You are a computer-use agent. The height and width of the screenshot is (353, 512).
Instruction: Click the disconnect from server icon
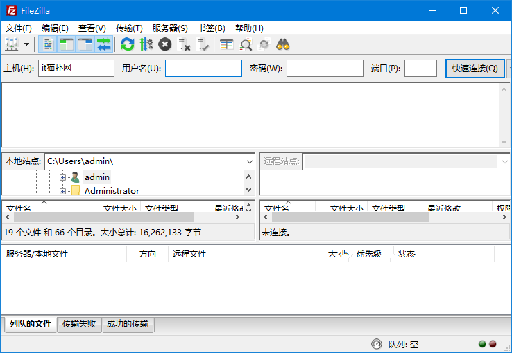click(x=184, y=44)
